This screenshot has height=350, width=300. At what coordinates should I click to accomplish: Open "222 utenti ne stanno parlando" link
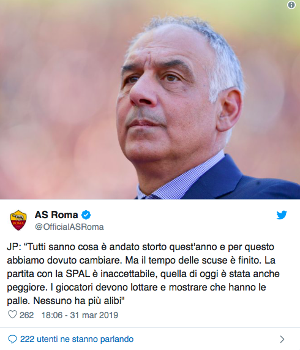[77, 340]
